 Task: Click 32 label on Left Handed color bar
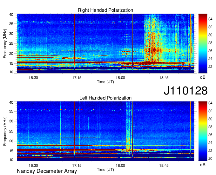[210, 111]
